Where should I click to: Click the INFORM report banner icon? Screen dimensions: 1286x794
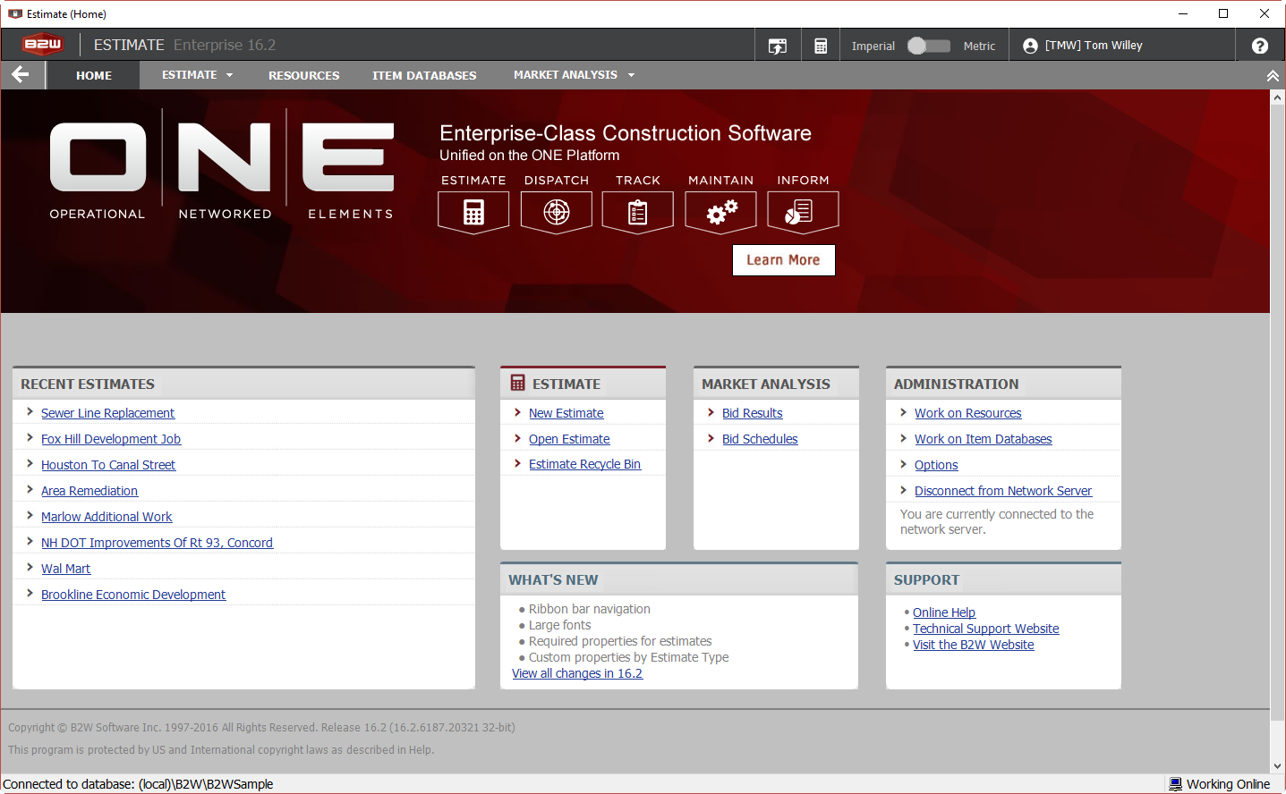point(803,212)
